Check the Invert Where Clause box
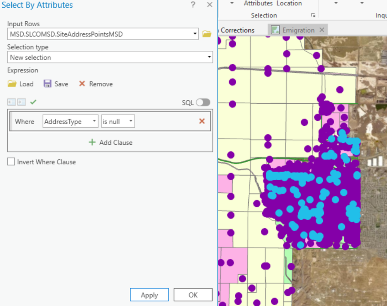Screen dimensions: 387x306 (x=11, y=162)
